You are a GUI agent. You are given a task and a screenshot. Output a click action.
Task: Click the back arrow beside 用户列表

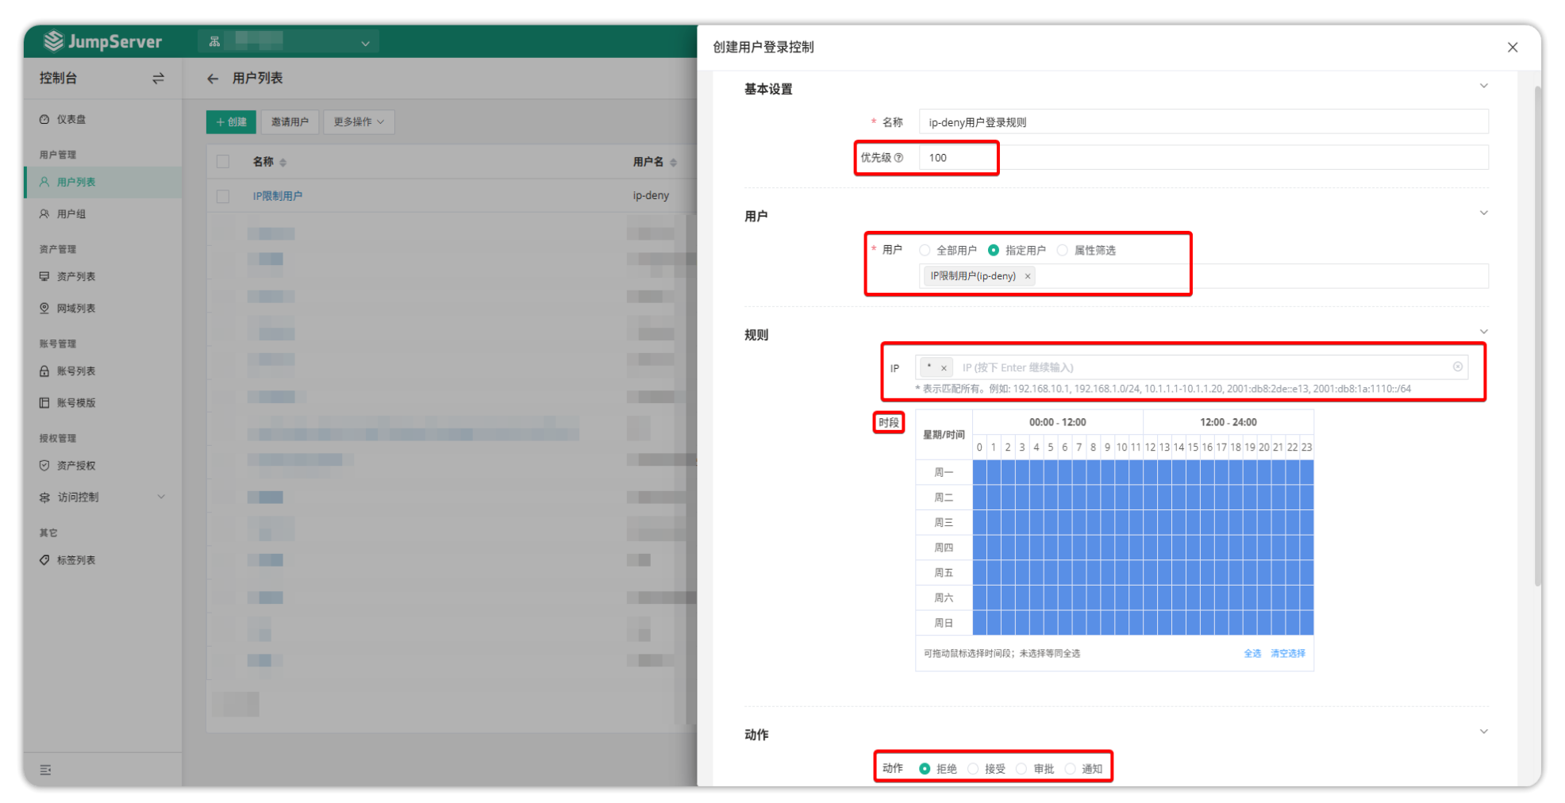pyautogui.click(x=212, y=79)
